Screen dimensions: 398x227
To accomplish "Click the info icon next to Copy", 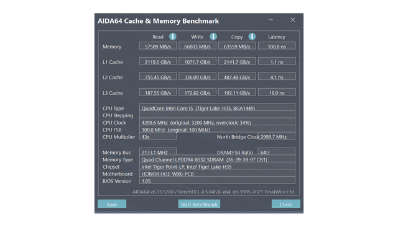I will [x=252, y=37].
